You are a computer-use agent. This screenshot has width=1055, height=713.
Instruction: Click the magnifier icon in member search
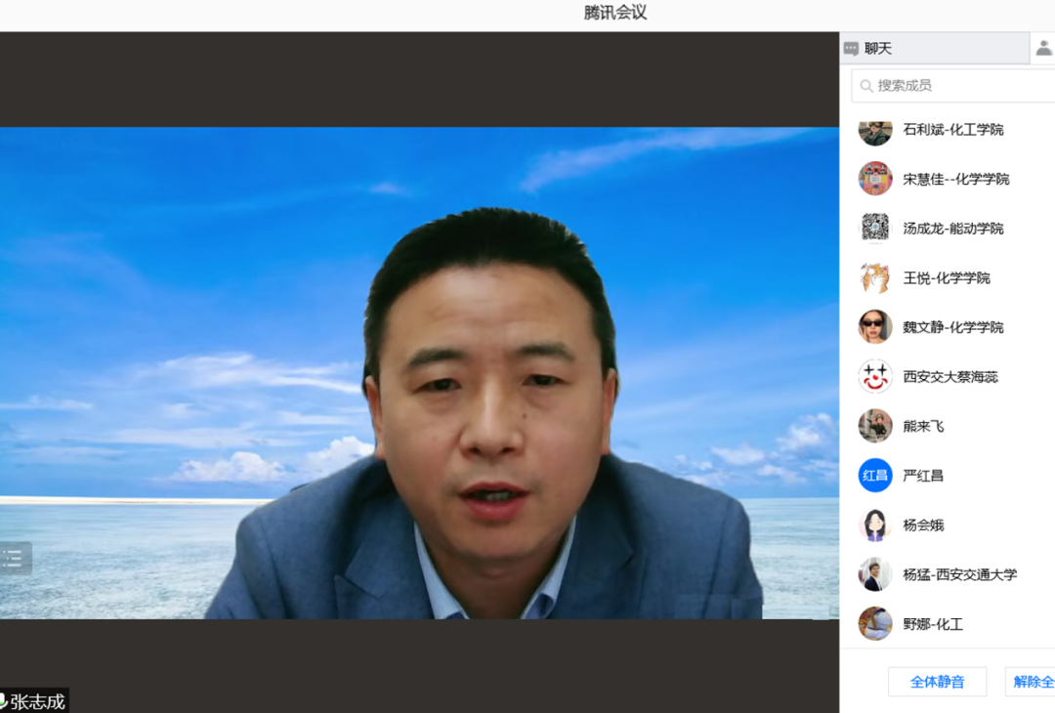click(866, 86)
